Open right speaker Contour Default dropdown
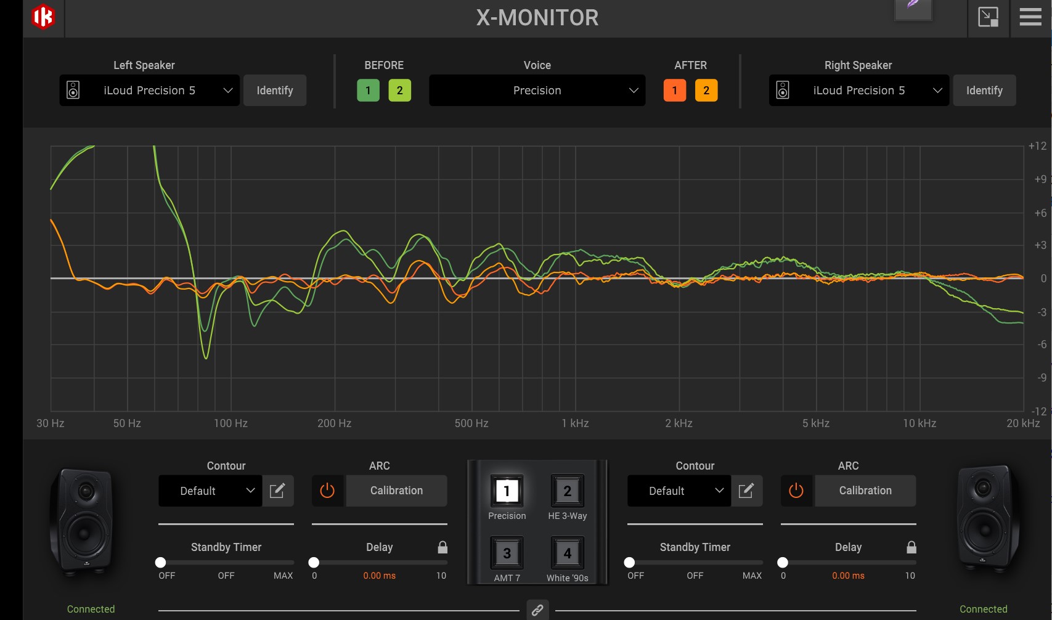The height and width of the screenshot is (620, 1052). coord(679,491)
